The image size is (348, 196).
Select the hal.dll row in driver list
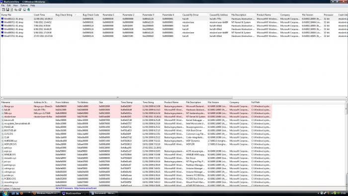pyautogui.click(x=136, y=109)
